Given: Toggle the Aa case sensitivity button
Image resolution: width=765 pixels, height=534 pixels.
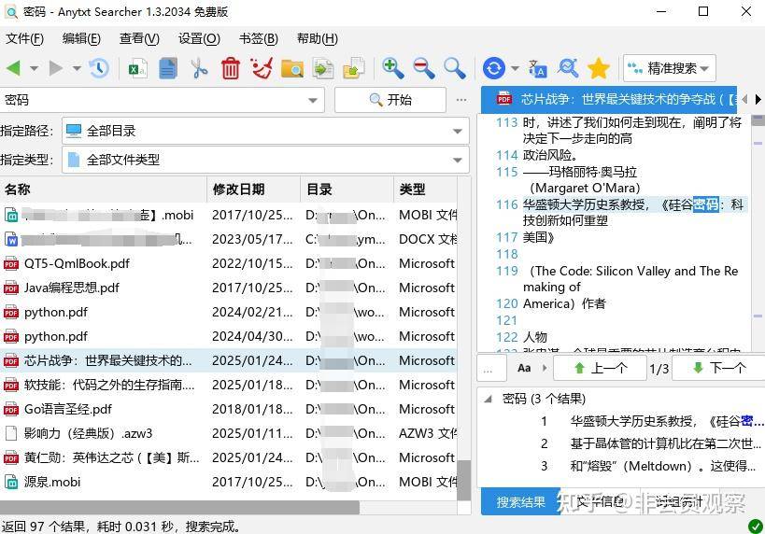Looking at the screenshot, I should 524,368.
